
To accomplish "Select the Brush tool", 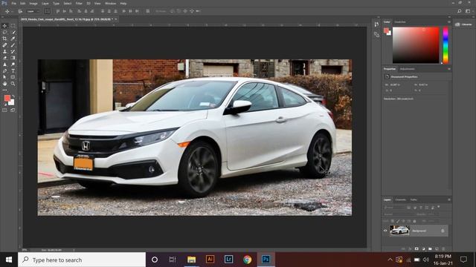I will point(13,45).
